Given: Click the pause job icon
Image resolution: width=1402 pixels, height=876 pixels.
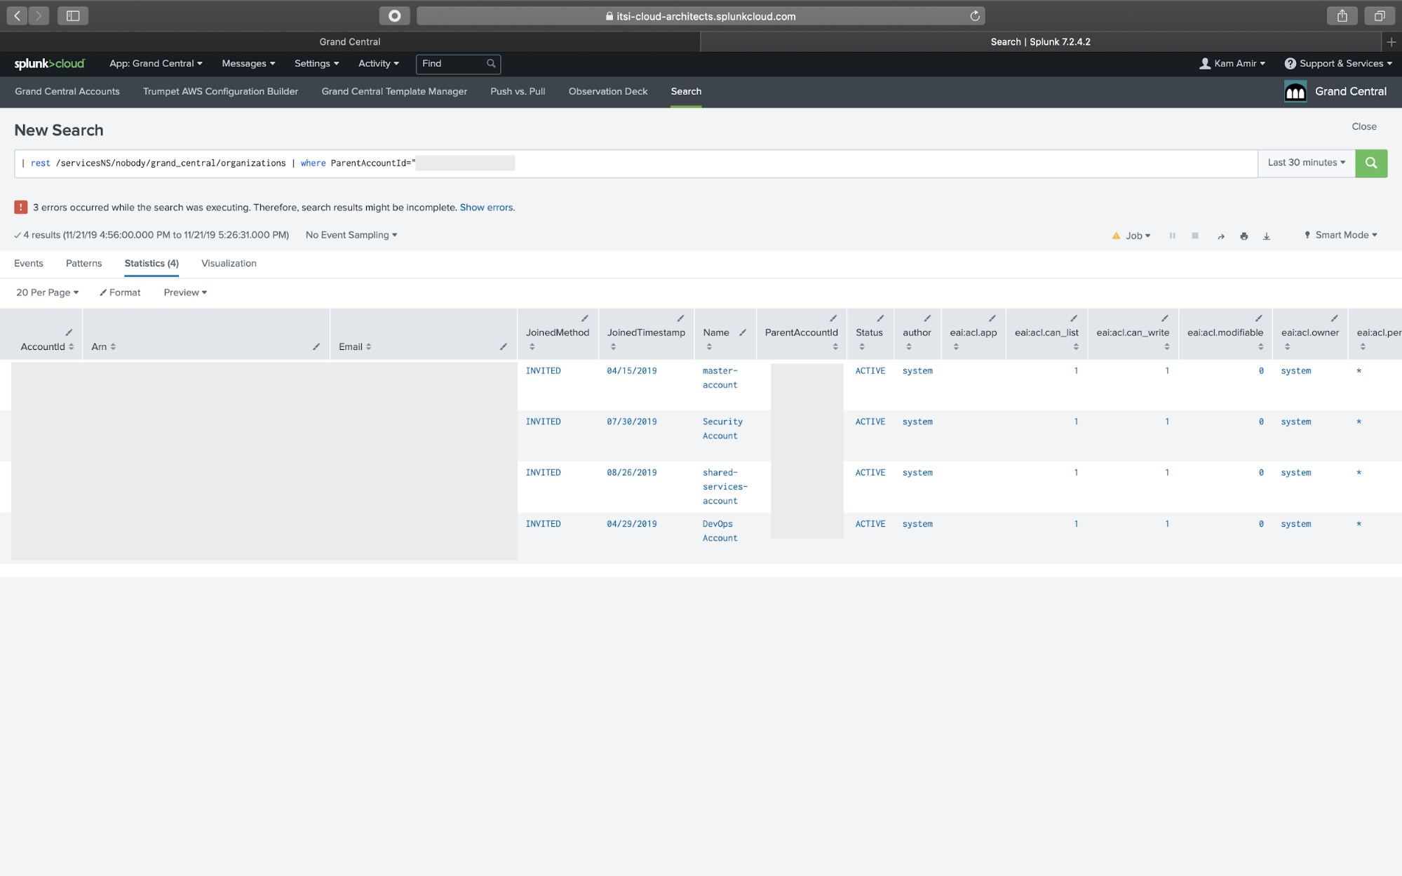Looking at the screenshot, I should click(1172, 236).
